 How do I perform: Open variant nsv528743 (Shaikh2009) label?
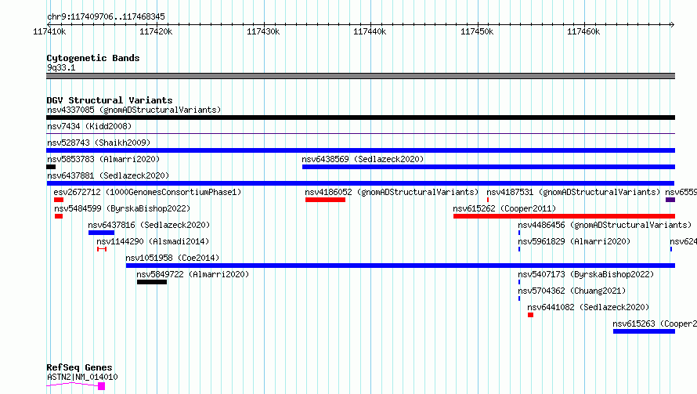(99, 143)
